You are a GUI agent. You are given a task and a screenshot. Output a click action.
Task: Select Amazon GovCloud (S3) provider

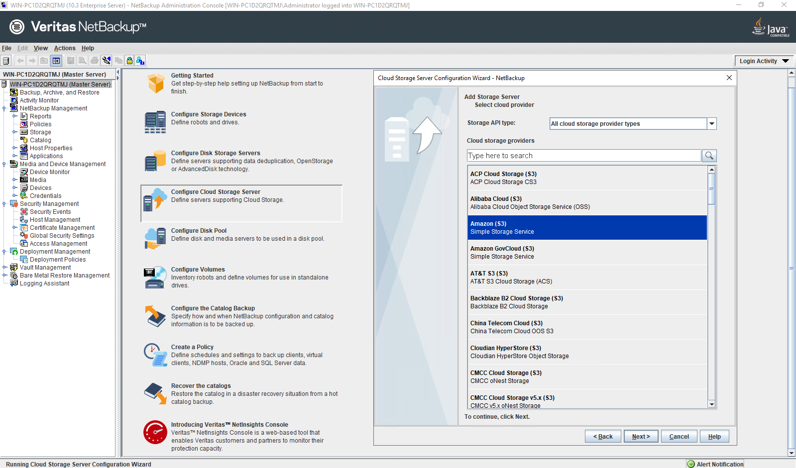(587, 253)
